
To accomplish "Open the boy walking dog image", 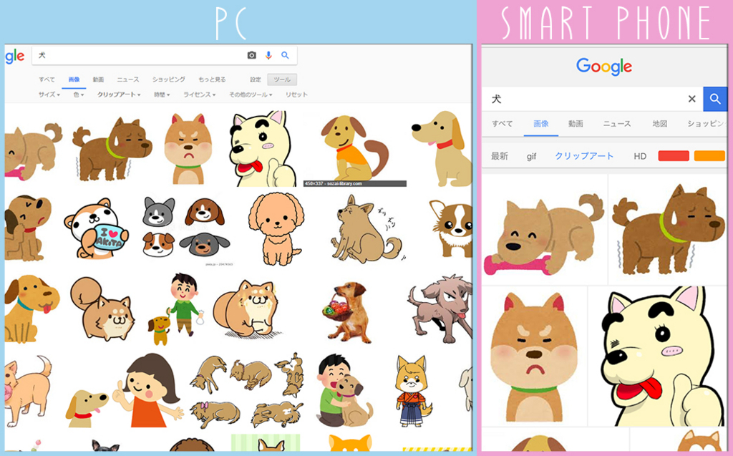I will coord(176,309).
